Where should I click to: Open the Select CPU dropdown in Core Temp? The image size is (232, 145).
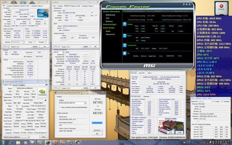[206, 101]
